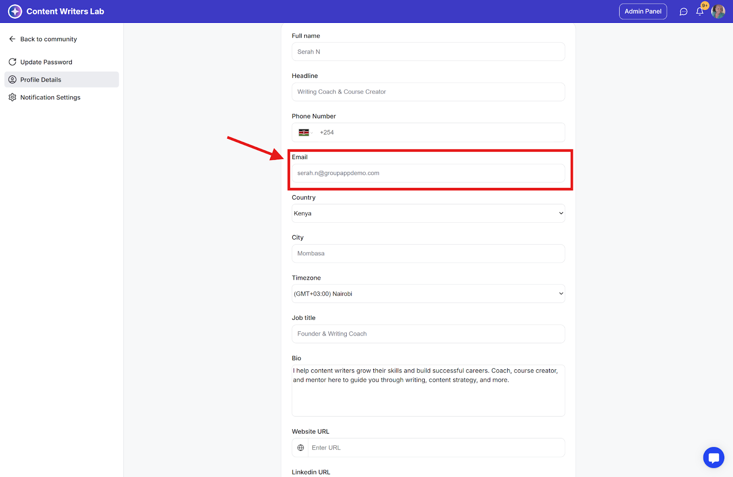Open the Admin Panel
733x477 pixels.
[x=643, y=11]
